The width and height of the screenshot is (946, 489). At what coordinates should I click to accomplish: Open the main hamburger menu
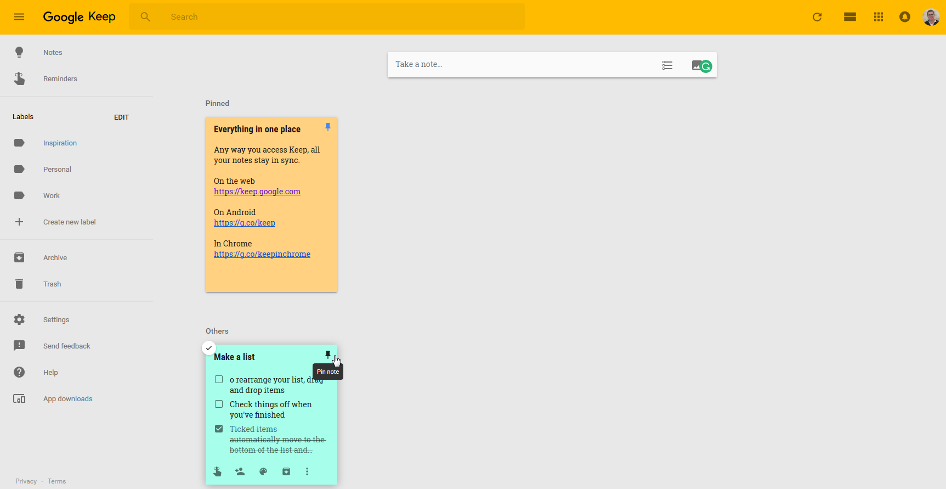coord(19,17)
